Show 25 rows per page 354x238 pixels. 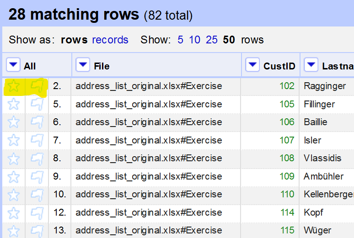point(211,40)
